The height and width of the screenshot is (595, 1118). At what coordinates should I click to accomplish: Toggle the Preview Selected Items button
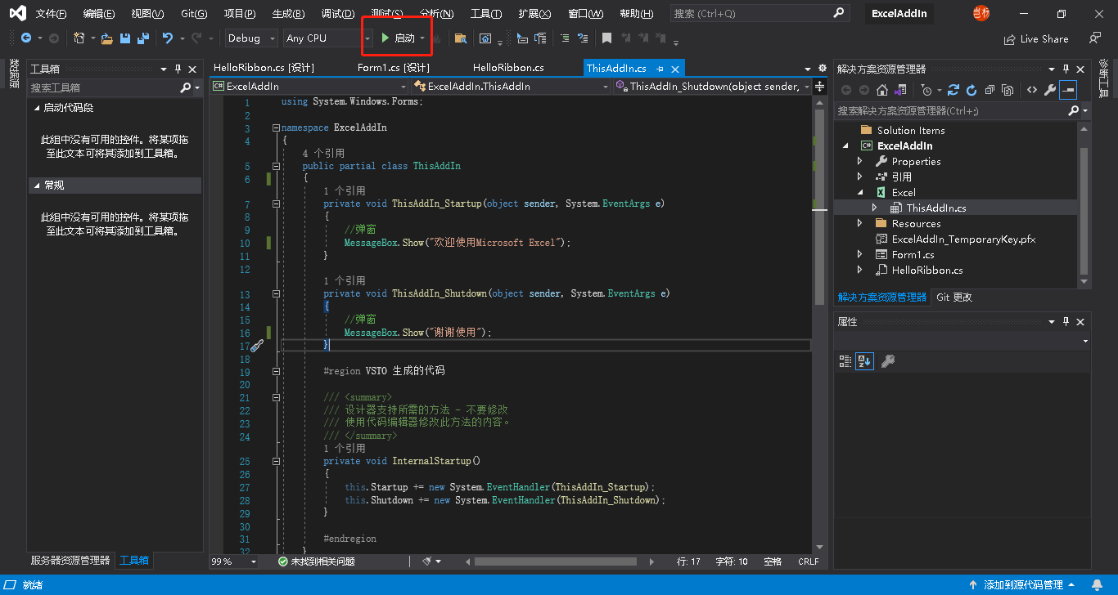1067,90
